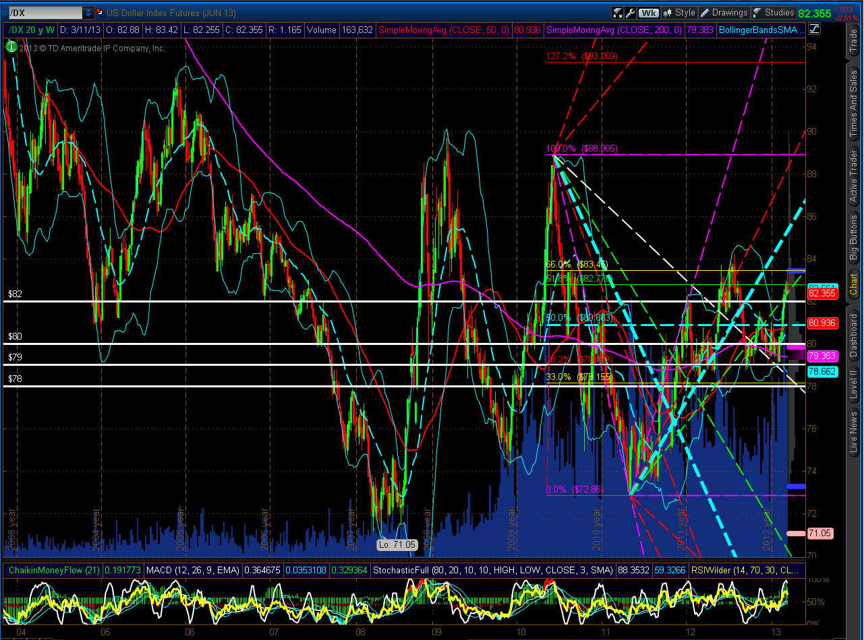This screenshot has width=864, height=640.
Task: Click the 09 year label on time axis
Action: click(x=436, y=632)
